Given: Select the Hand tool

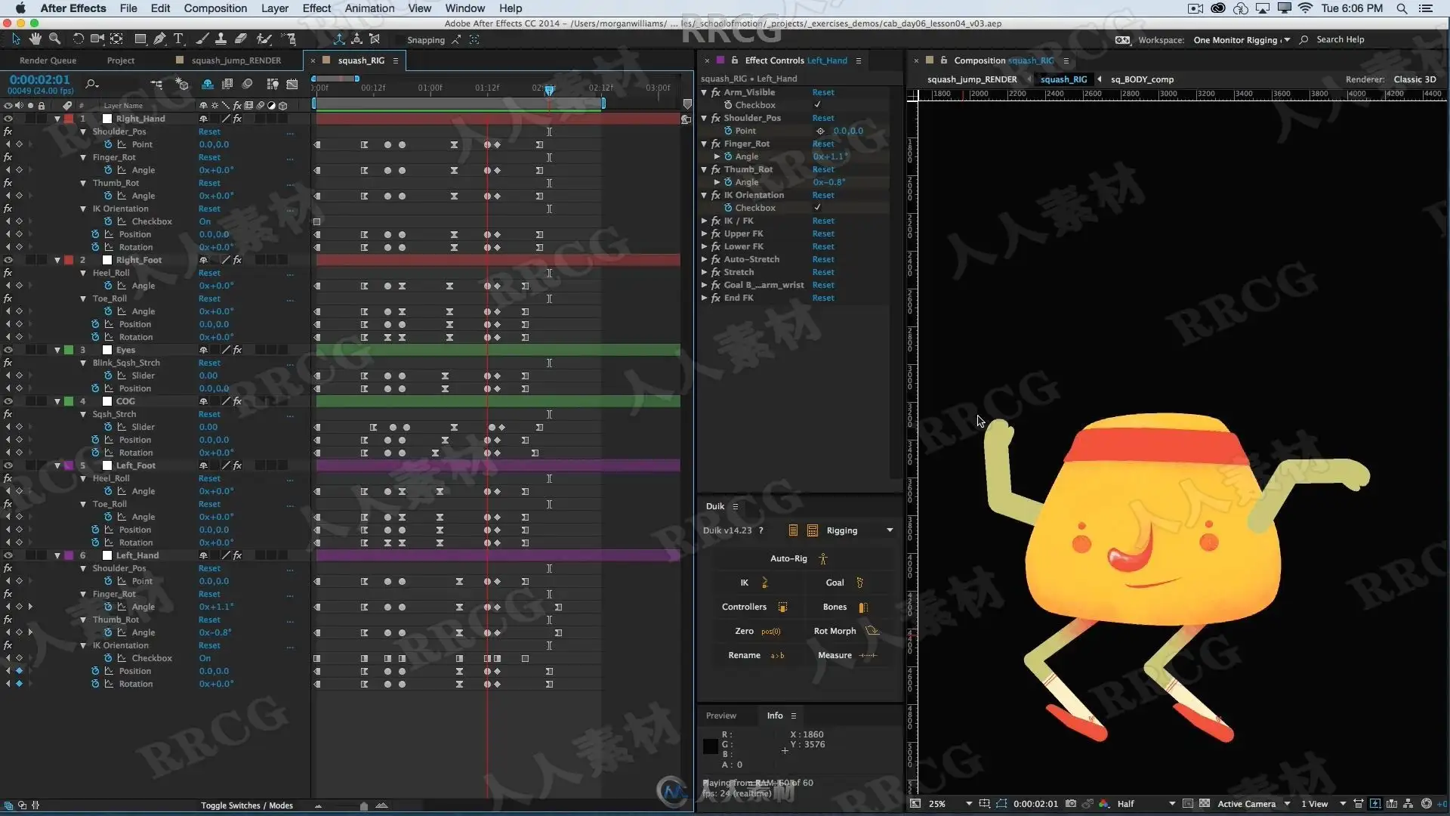Looking at the screenshot, I should (35, 39).
